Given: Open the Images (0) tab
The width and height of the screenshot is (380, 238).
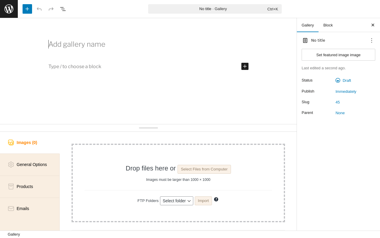Looking at the screenshot, I should (30, 143).
